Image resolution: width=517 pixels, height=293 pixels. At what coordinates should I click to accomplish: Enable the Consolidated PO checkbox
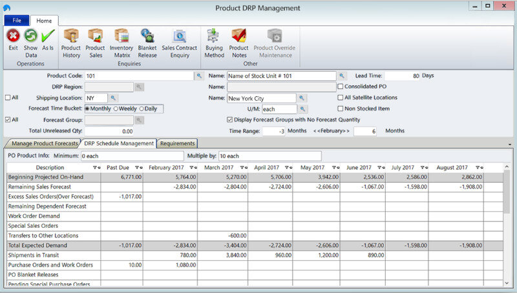pos(341,86)
